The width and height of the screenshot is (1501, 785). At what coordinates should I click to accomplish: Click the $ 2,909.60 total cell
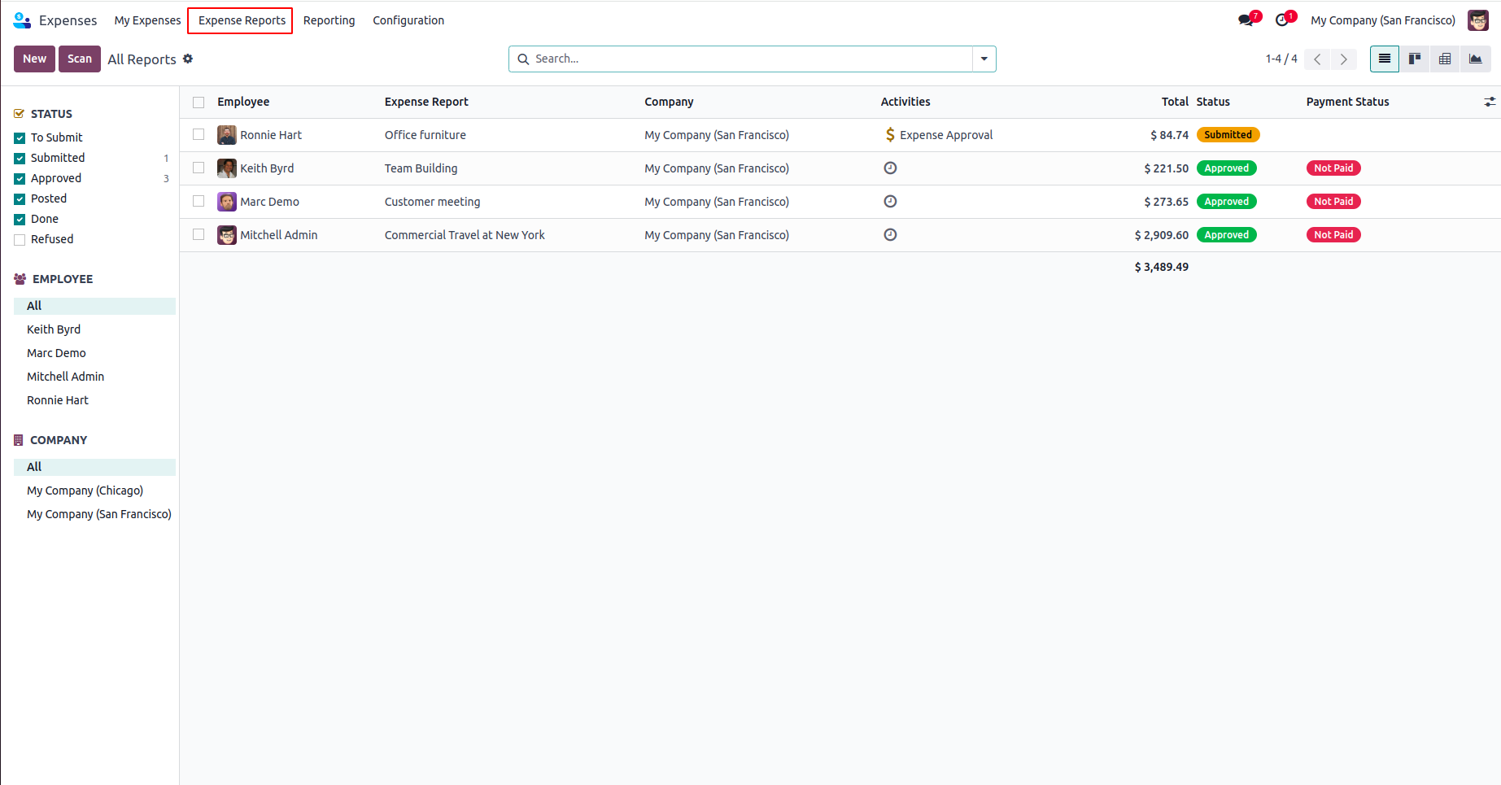[1161, 235]
